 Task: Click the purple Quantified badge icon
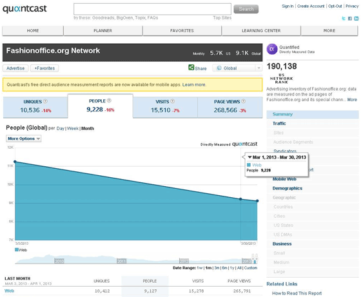tap(272, 49)
